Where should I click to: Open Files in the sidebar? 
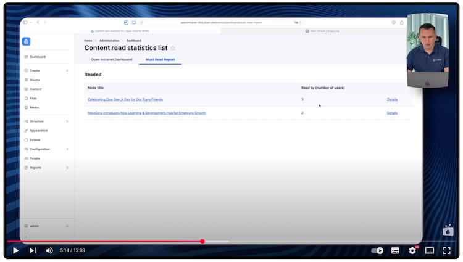pyautogui.click(x=33, y=99)
